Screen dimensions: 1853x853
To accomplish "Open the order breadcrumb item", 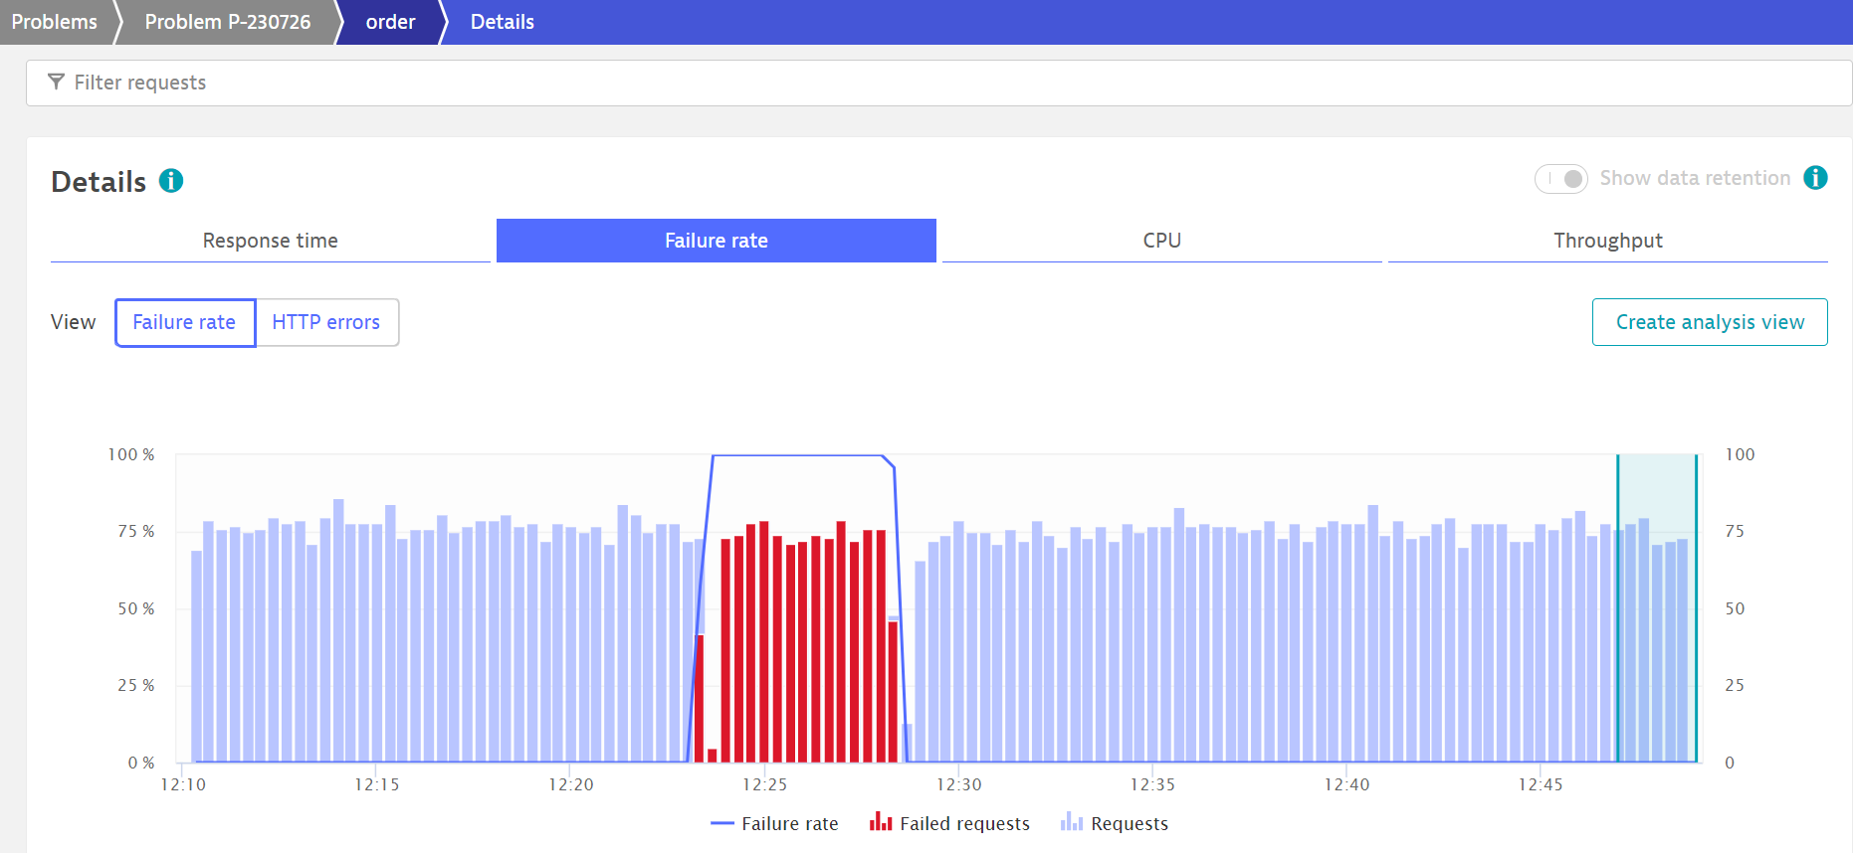I will 390,22.
